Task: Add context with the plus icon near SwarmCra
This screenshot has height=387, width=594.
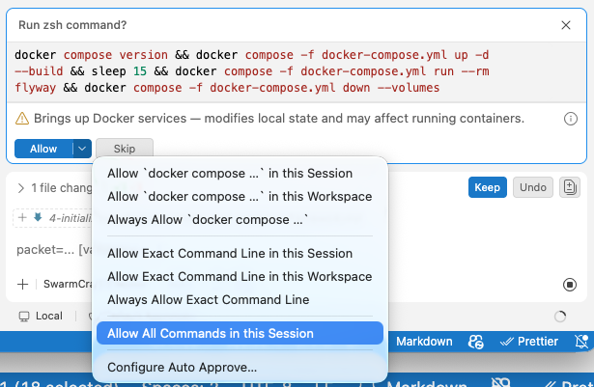Action: [x=23, y=284]
